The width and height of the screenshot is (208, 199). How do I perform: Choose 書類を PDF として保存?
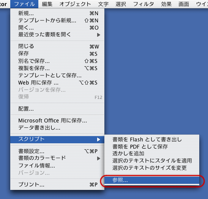(152, 147)
